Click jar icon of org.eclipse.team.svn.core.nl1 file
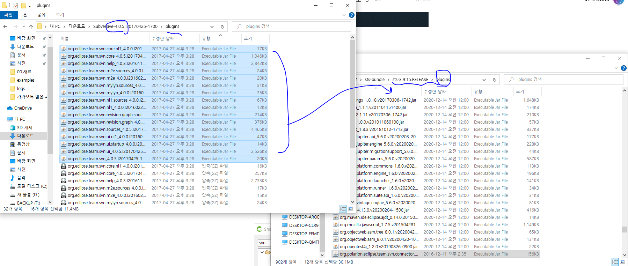 pyautogui.click(x=64, y=49)
